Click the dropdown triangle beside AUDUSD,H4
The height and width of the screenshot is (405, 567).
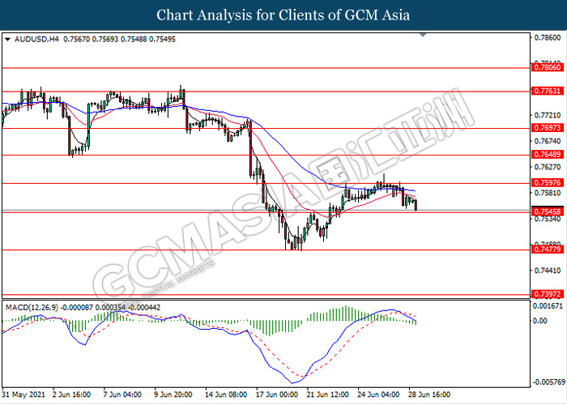point(7,39)
